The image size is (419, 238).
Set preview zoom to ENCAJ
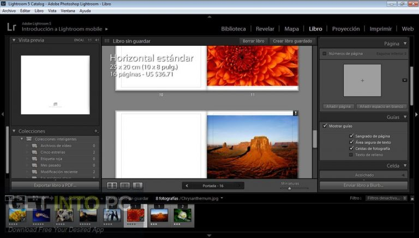click(x=79, y=40)
